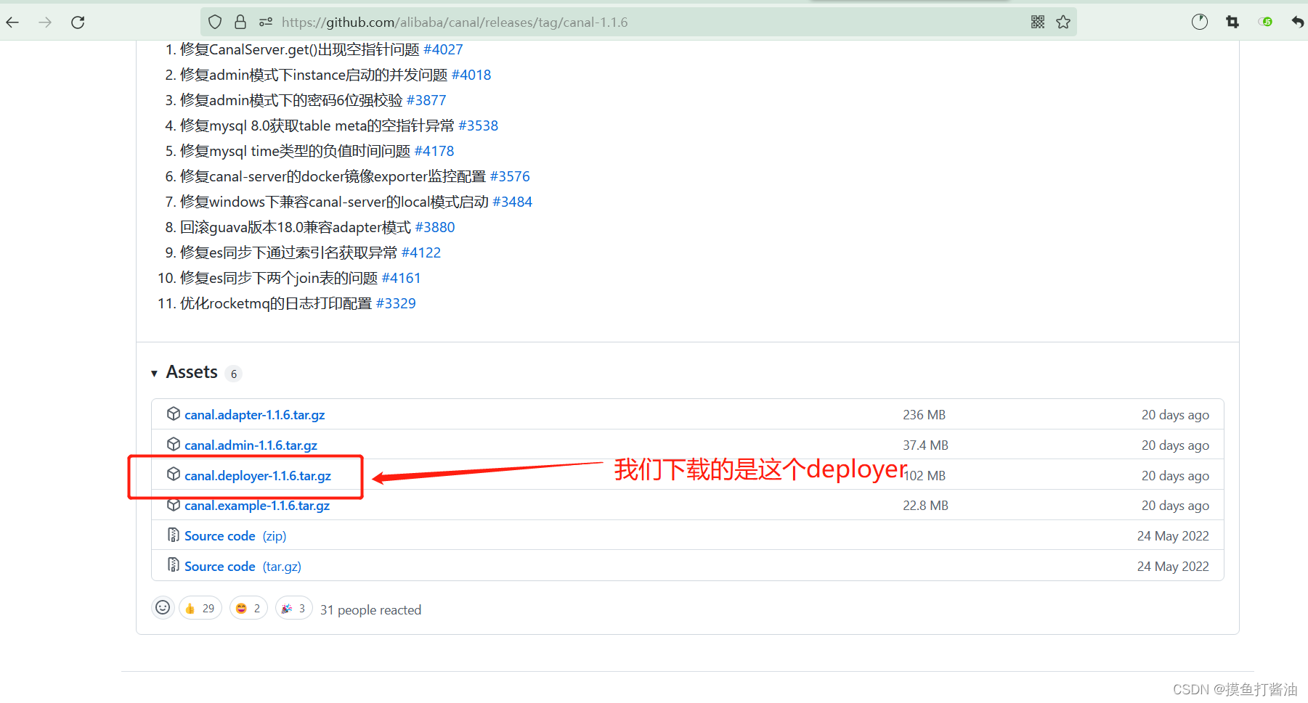This screenshot has height=703, width=1308.
Task: Click the text '回滚guava版本18.0兼容adapter模式'
Action: 296,227
